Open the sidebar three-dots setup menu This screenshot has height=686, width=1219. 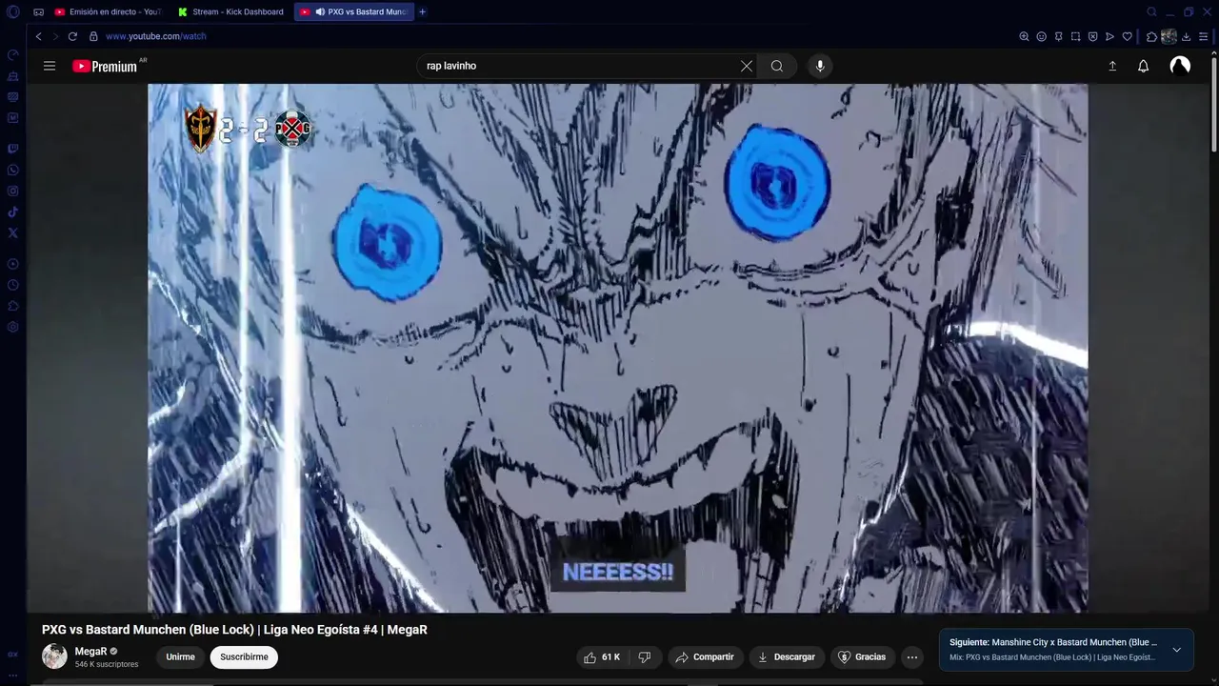13,675
